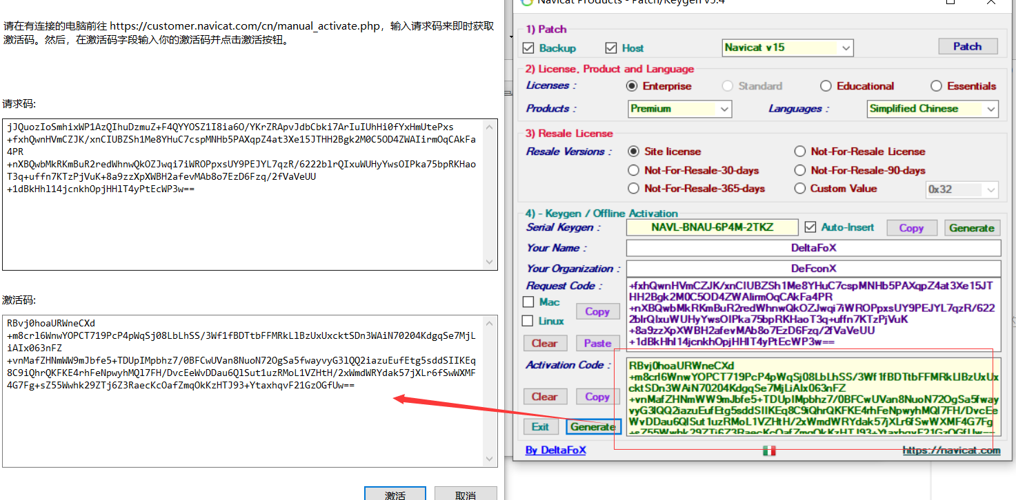Click the "Serial Keygen :" label
Viewport: 1016px width, 500px height.
564,227
